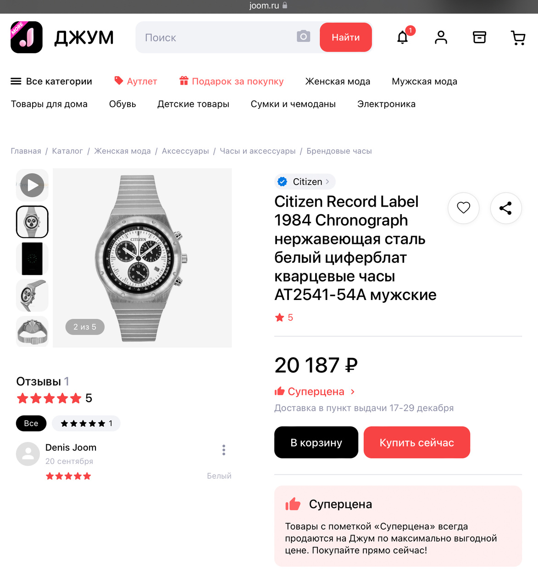Expand the 'Суперцена' details arrow

(x=353, y=392)
